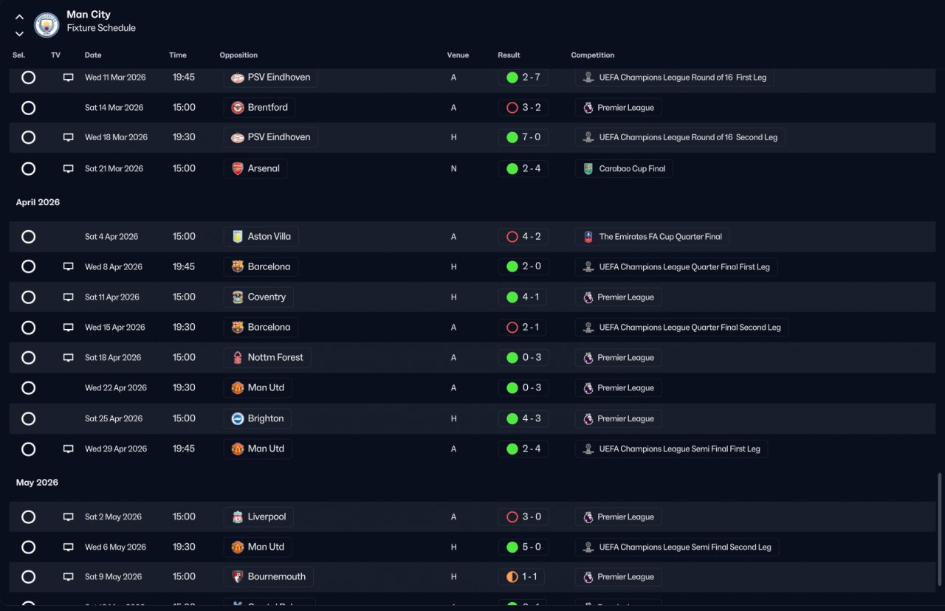Click the TV icon for Bournemouth match
The width and height of the screenshot is (945, 611).
click(68, 577)
